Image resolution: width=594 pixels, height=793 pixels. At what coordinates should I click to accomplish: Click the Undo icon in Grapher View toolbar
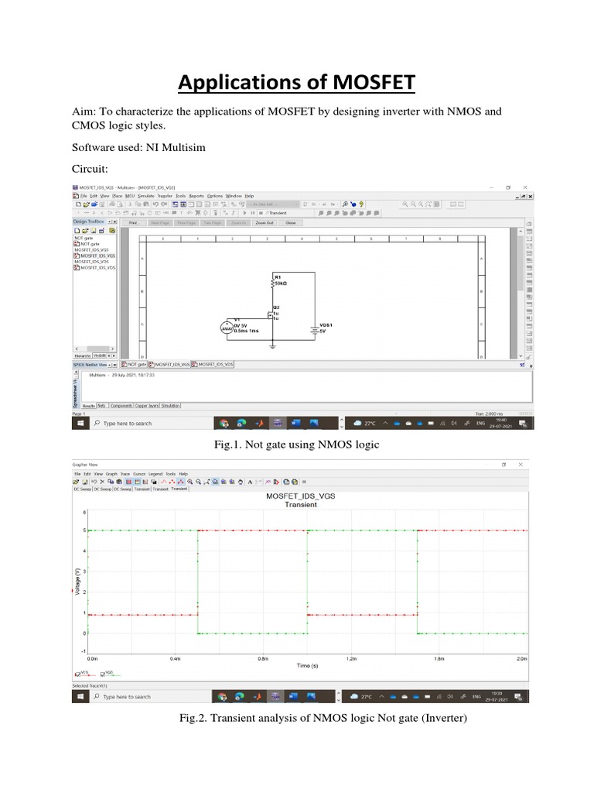(x=94, y=482)
